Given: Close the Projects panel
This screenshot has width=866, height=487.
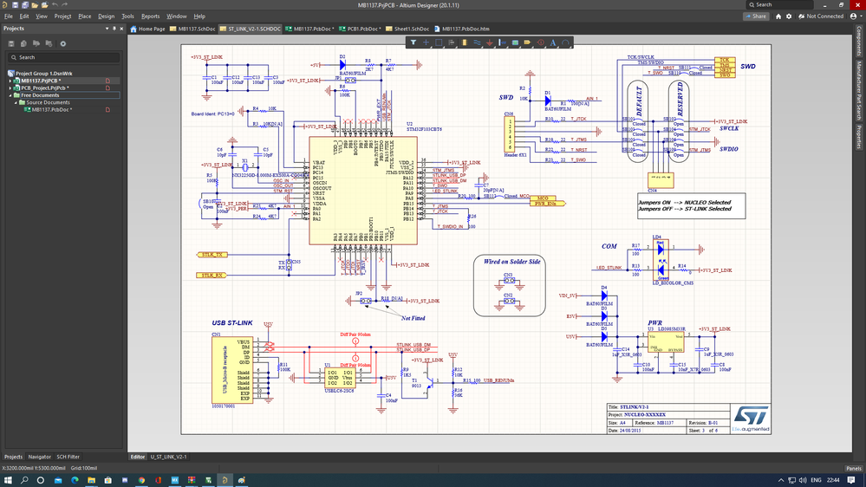Looking at the screenshot, I should tap(121, 28).
